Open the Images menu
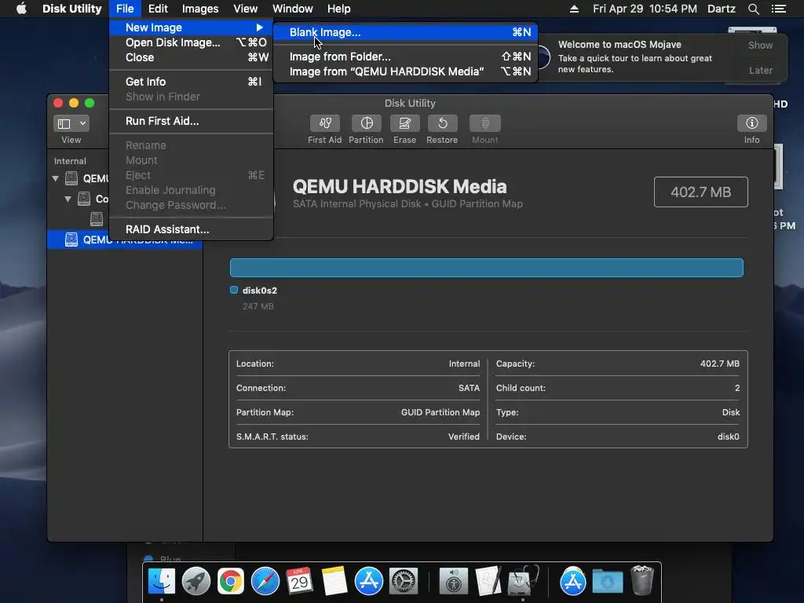The image size is (804, 603). pos(200,9)
